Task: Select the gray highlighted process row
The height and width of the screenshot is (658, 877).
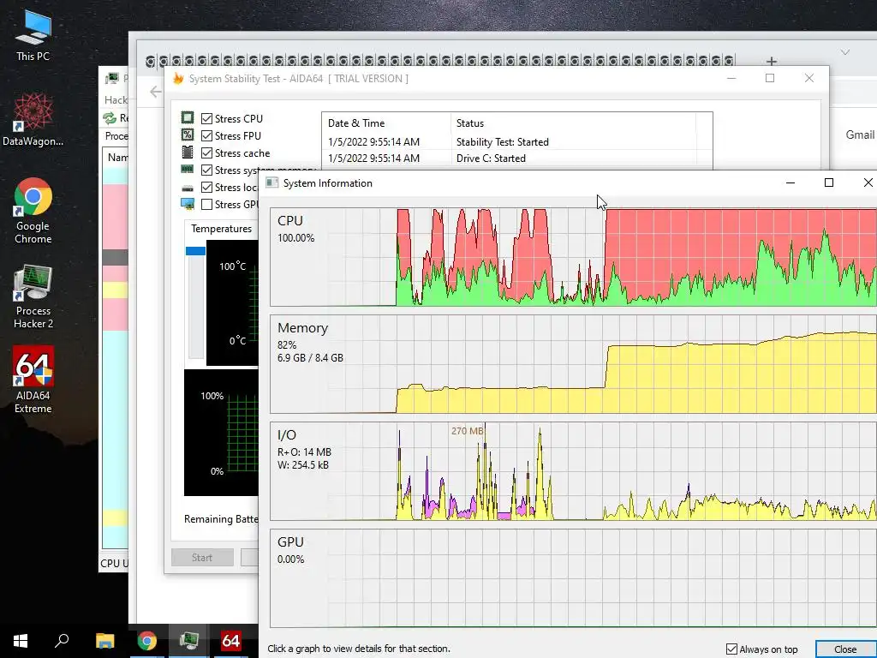Action: [x=116, y=257]
